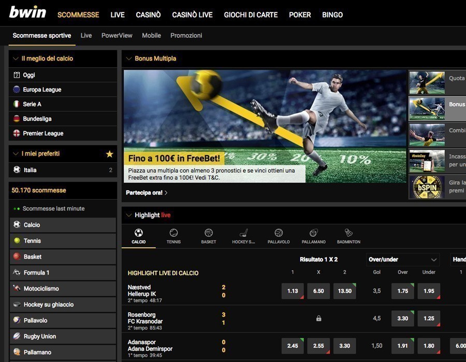Screen dimensions: 466x362
Task: Open the SCOMMESSE main menu
Action: (78, 14)
